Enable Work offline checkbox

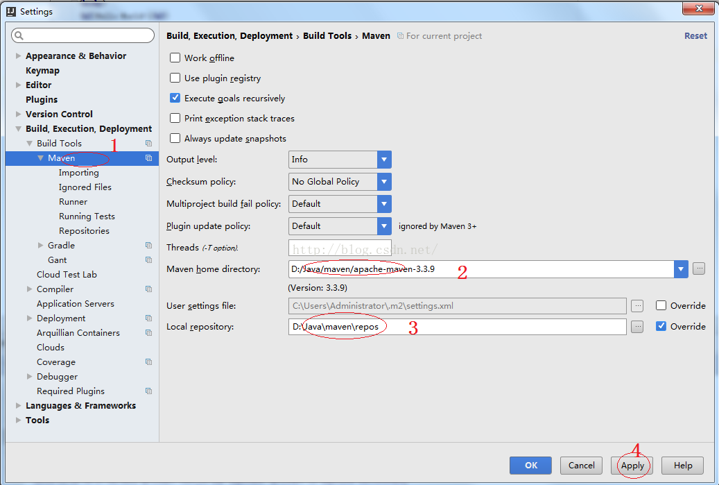point(175,58)
